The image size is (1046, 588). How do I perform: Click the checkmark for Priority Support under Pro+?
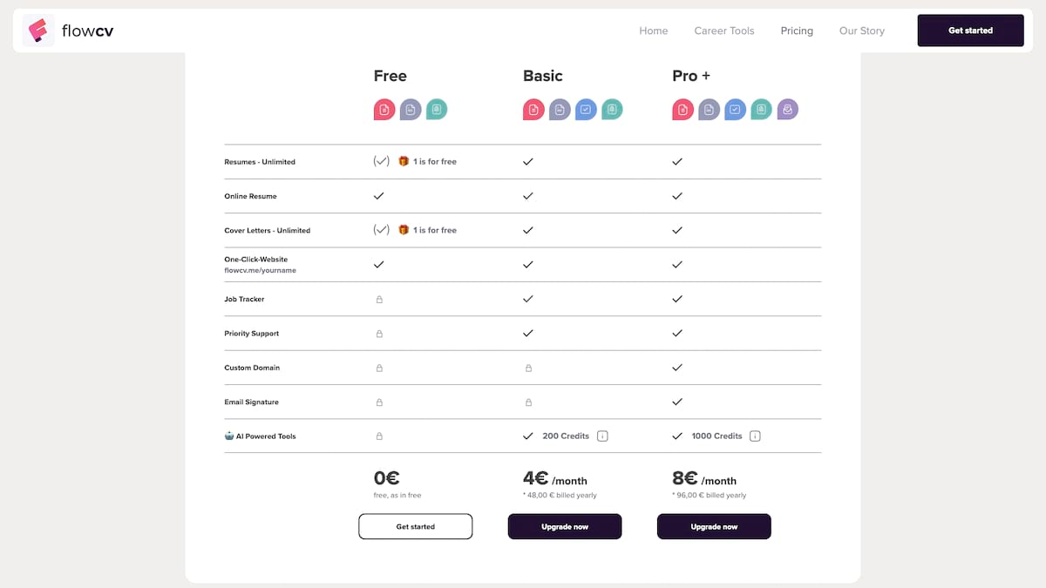[x=677, y=333]
